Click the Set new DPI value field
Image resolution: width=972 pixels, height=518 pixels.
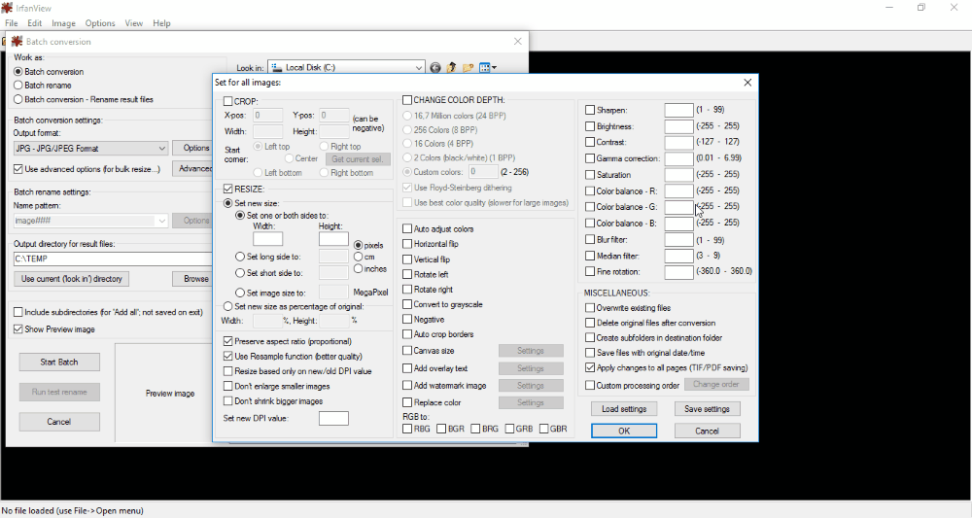coord(333,418)
